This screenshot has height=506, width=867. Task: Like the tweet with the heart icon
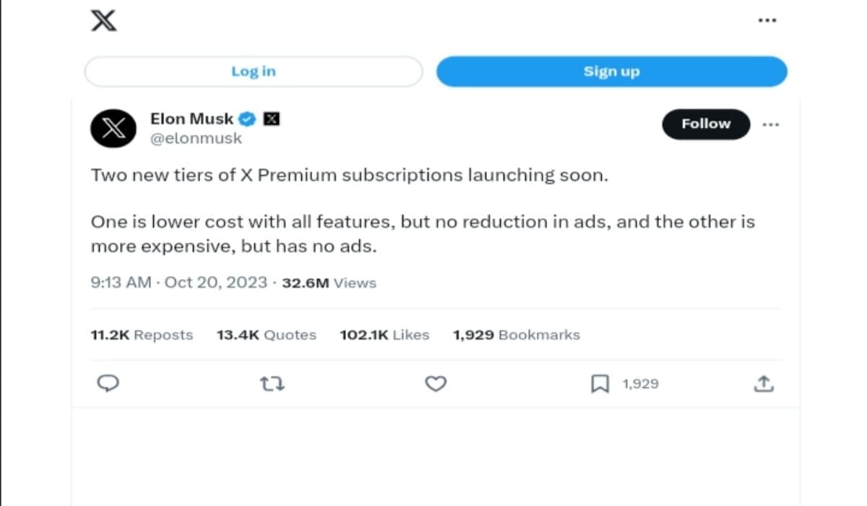(436, 384)
